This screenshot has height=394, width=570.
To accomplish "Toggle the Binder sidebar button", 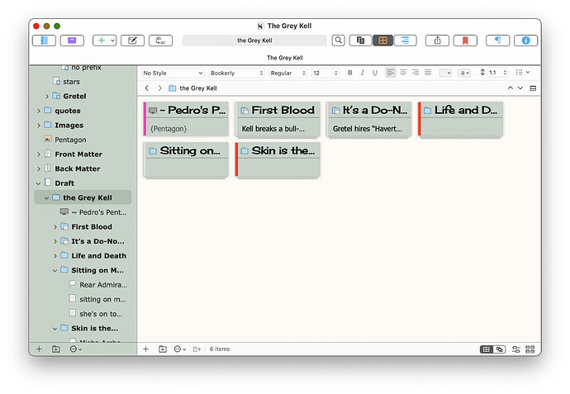I will [x=44, y=40].
